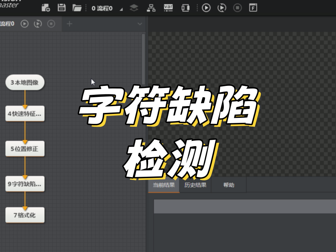Click the 'F' icon in top toolbar

[253, 8]
